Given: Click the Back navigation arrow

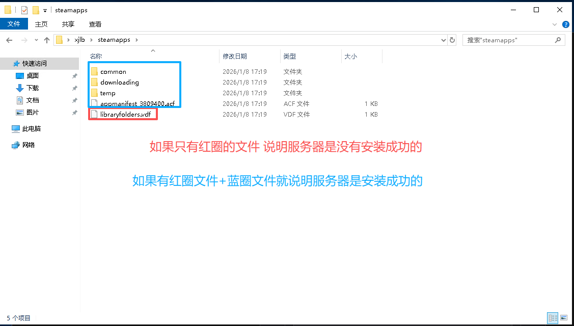Looking at the screenshot, I should click(10, 40).
